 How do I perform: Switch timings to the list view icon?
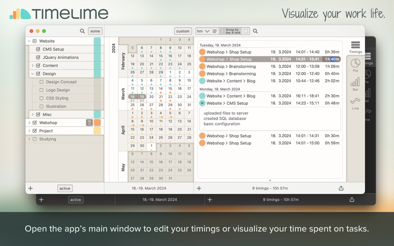click(214, 31)
